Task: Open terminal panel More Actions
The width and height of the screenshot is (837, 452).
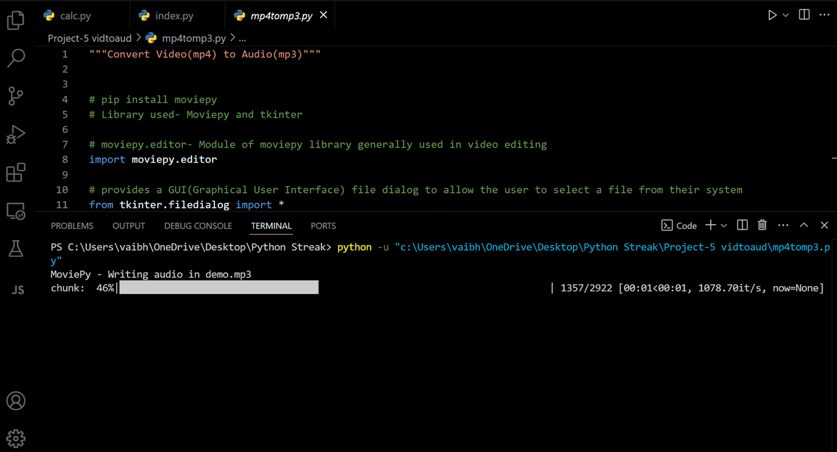Action: point(783,225)
